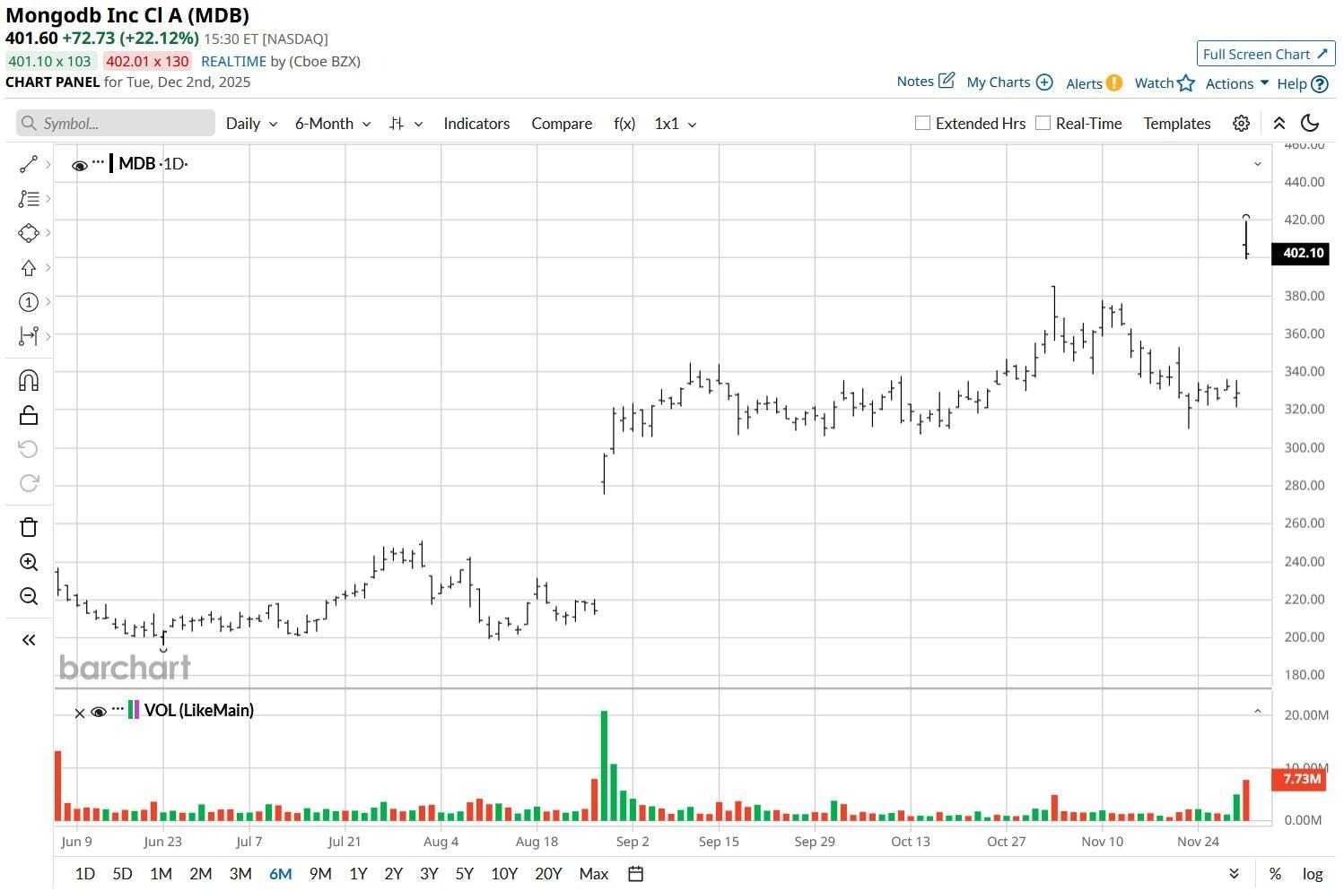1344x891 pixels.
Task: Select the shapes drawing tool
Action: pyautogui.click(x=28, y=232)
